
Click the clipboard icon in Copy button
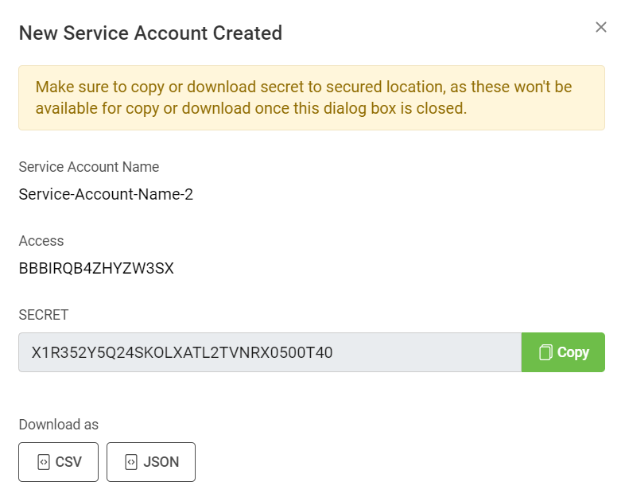545,352
